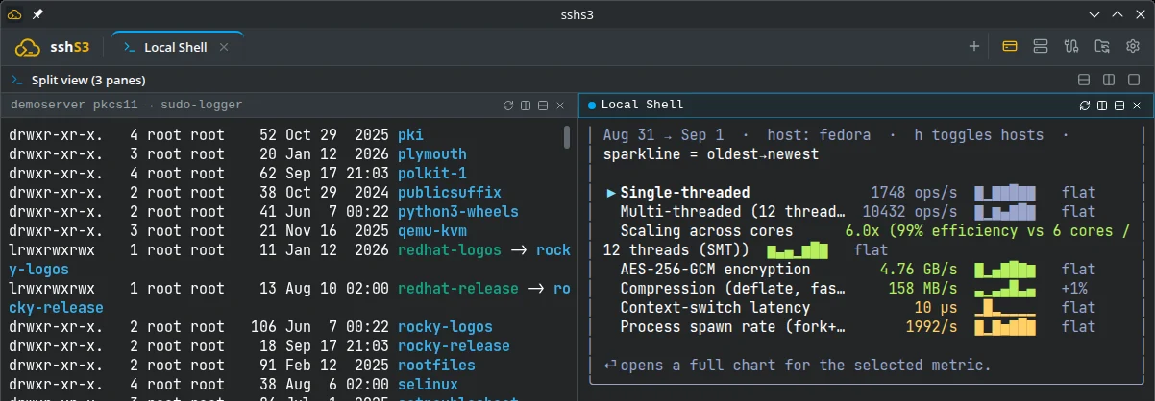The image size is (1155, 401).
Task: Click the redhat-logos symlink name
Action: [x=449, y=250]
